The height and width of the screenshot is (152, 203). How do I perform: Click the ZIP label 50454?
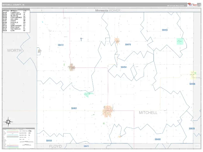click(123, 67)
